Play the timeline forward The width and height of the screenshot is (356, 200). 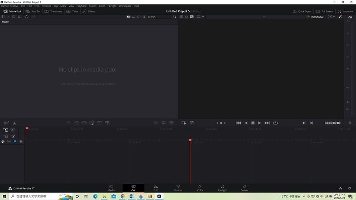pos(259,123)
